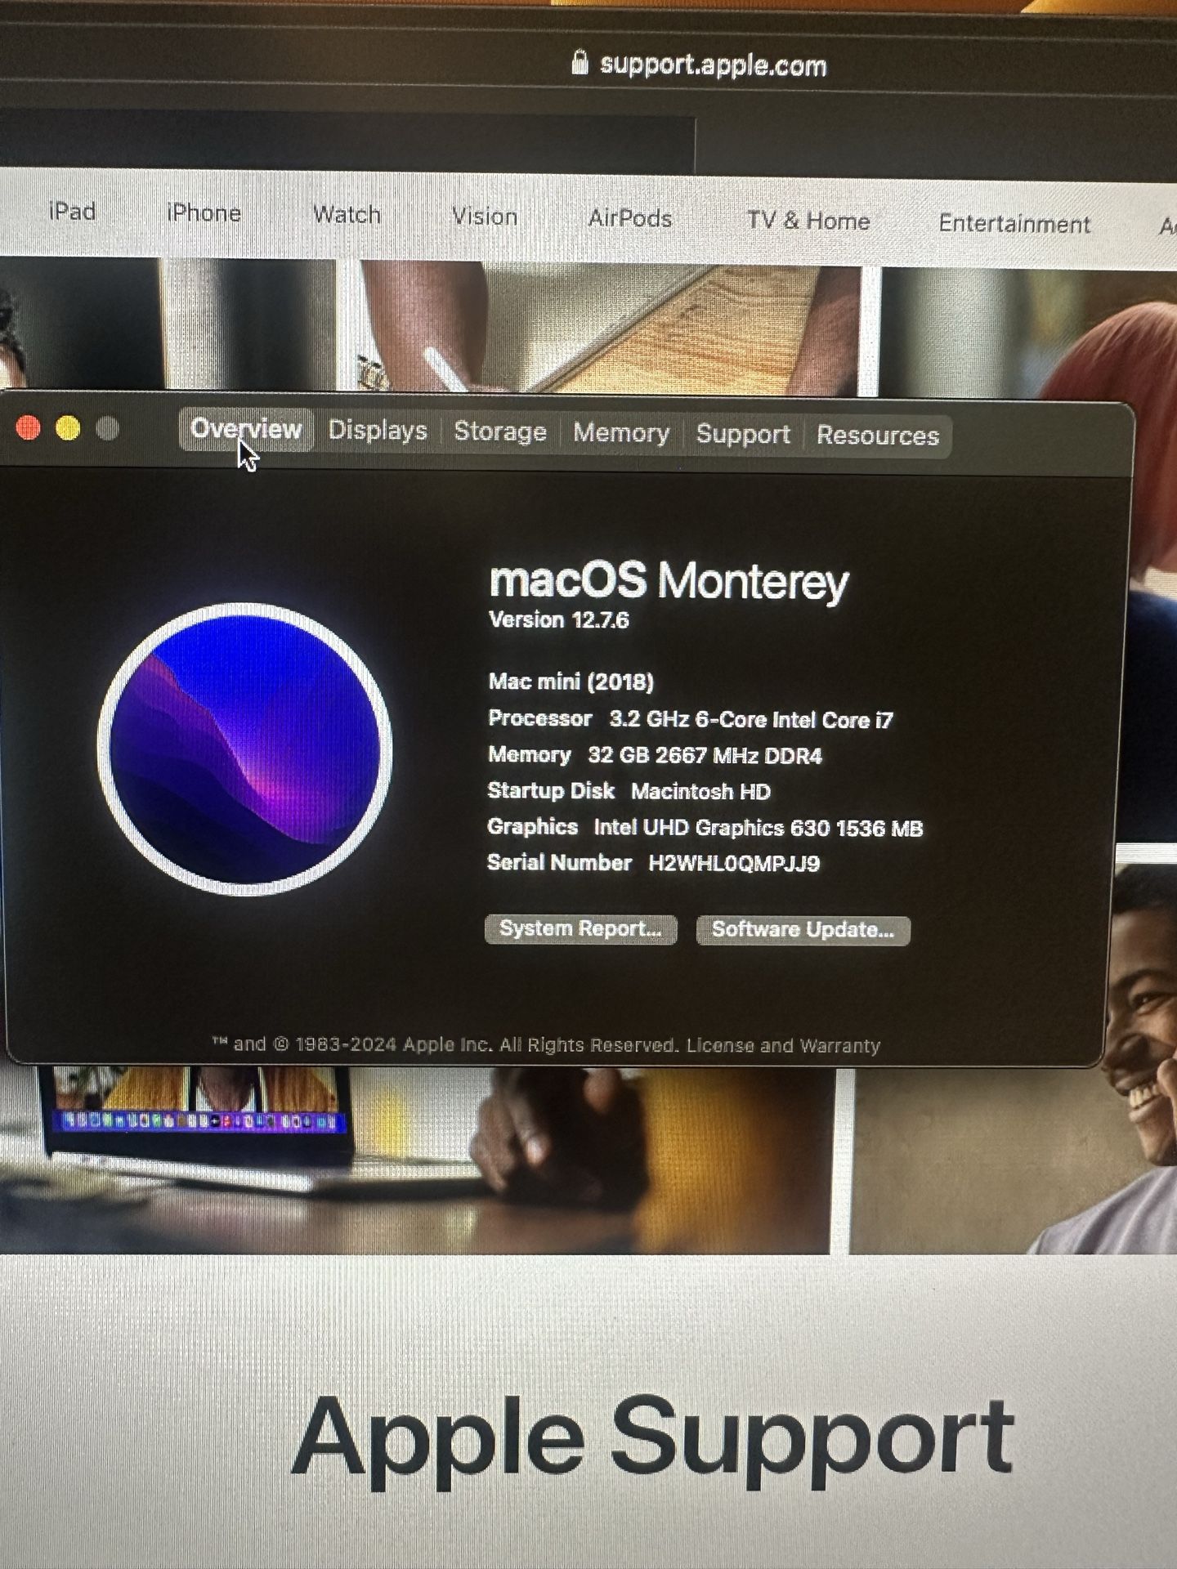Click the lock icon in the address bar
Viewport: 1177px width, 1569px height.
point(579,62)
